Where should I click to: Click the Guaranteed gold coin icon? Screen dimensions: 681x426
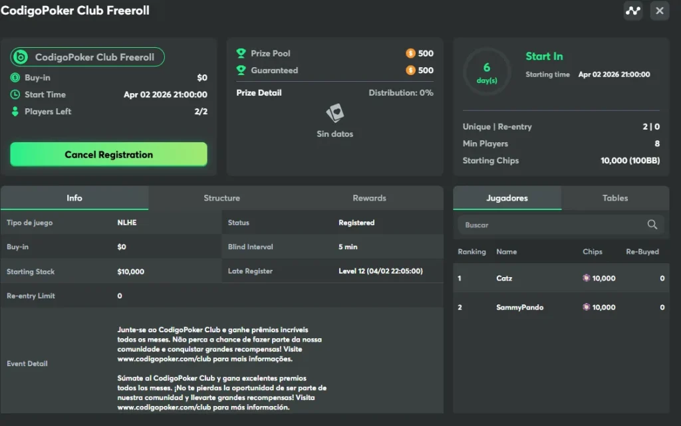click(x=410, y=70)
